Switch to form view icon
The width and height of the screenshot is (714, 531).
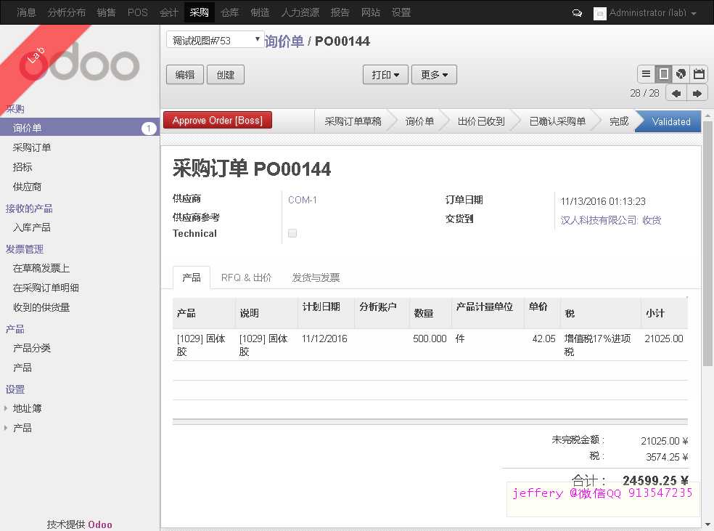[663, 74]
